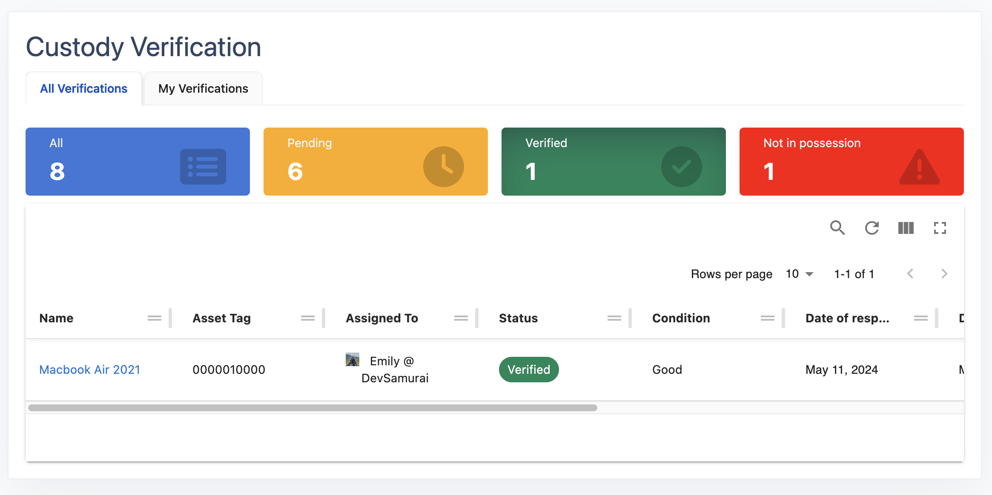Screen dimensions: 992x495
Task: Toggle full screen table icon
Action: pos(940,228)
